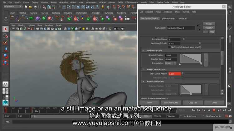
Task: Click the checkered textured-display viewport icon
Action: coord(80,29)
